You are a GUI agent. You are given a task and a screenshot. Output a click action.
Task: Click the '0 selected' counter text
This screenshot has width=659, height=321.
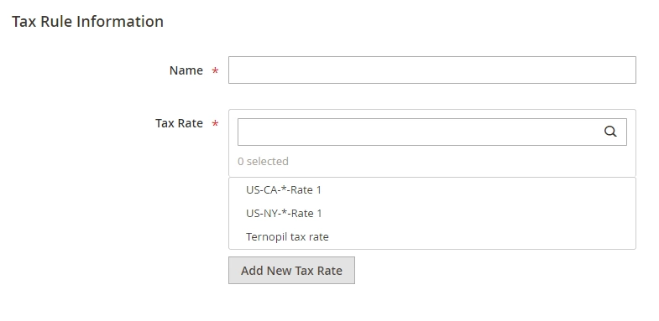tap(263, 162)
